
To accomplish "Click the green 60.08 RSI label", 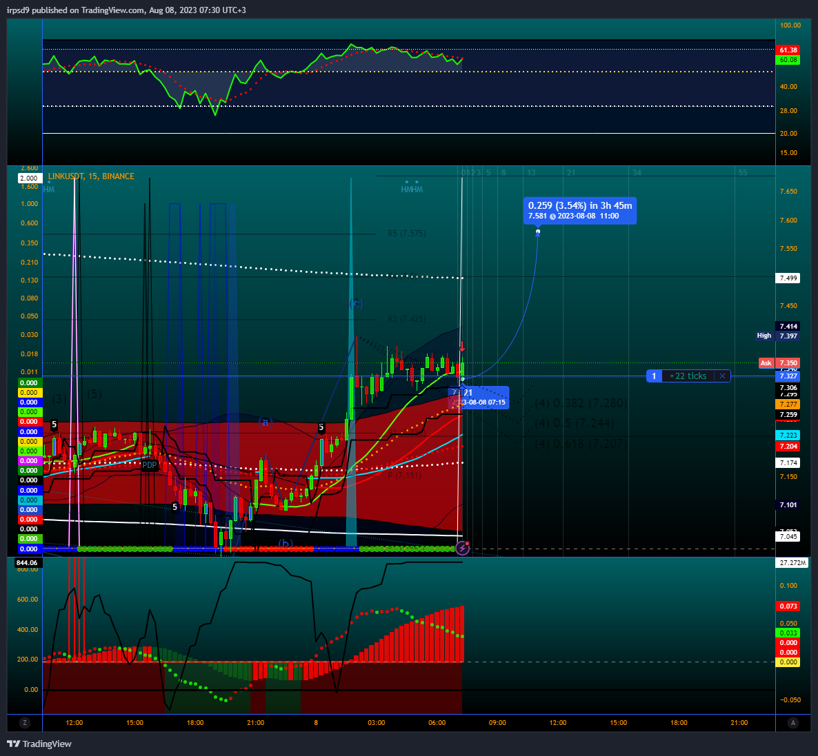I will pos(788,60).
